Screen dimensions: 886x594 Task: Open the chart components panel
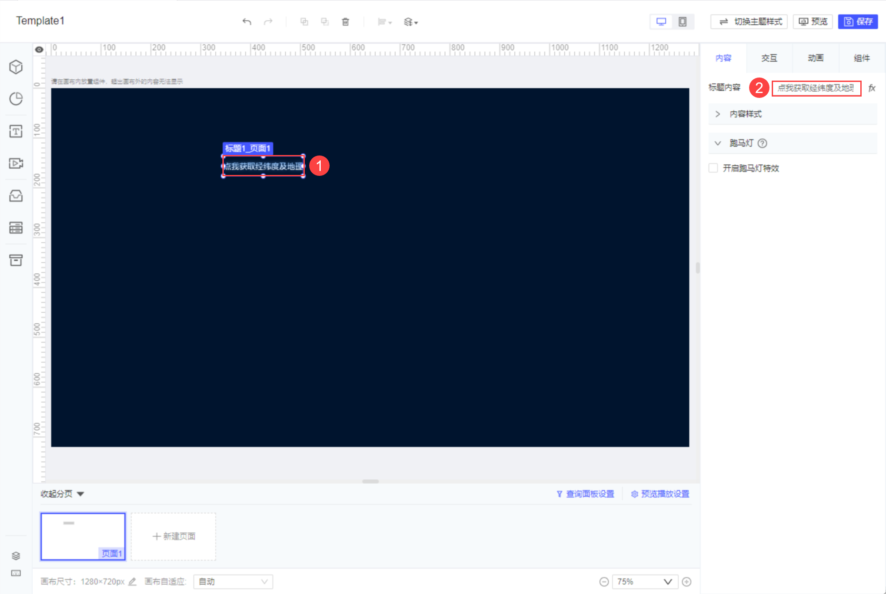click(x=16, y=99)
